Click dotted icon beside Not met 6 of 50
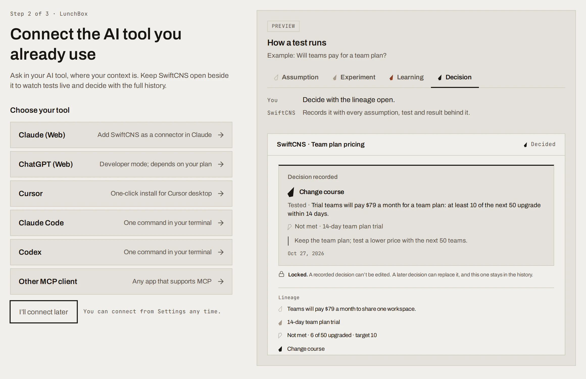This screenshot has height=379, width=586. pyautogui.click(x=280, y=336)
